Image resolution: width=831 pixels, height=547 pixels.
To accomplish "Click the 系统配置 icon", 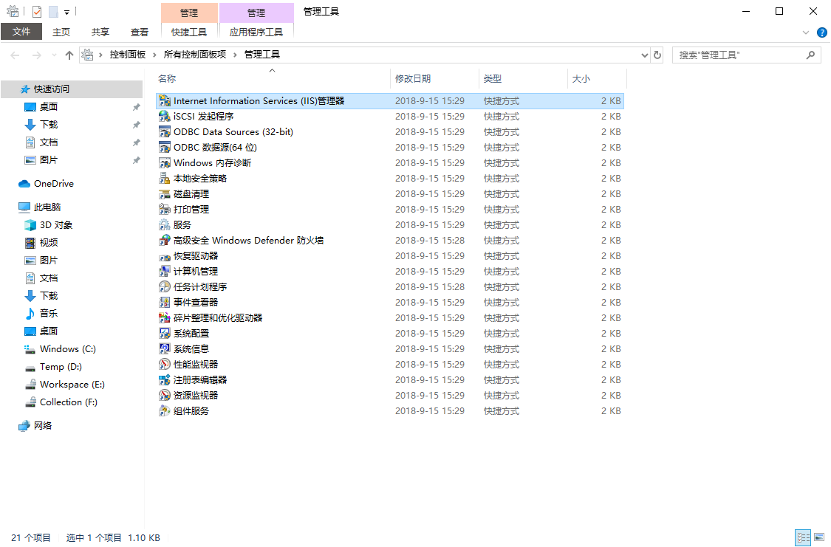I will tap(165, 333).
